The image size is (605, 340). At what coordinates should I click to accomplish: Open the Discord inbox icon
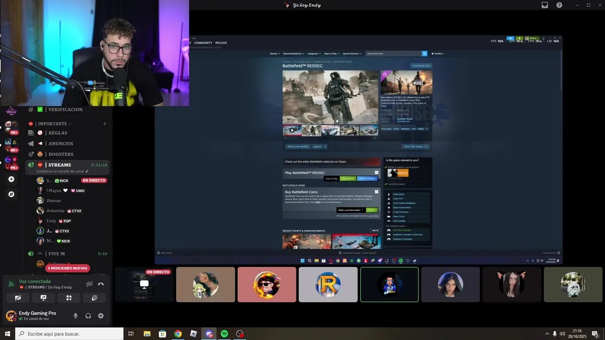545,5
